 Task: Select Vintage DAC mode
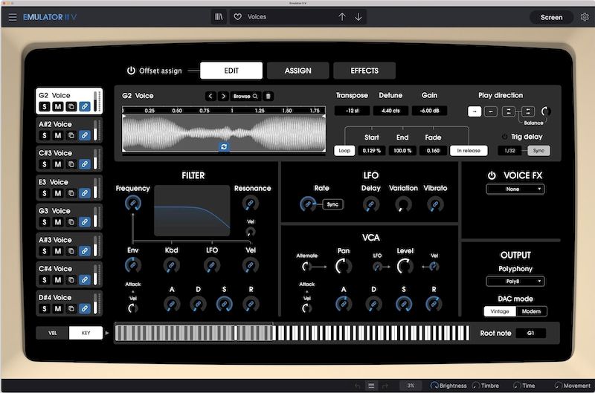coord(500,311)
